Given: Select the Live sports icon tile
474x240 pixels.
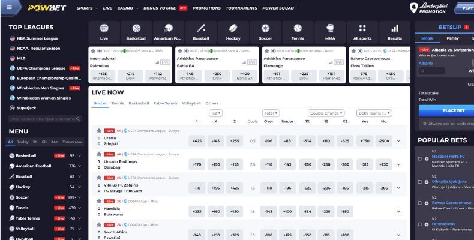Looking at the screenshot, I should point(104,32).
